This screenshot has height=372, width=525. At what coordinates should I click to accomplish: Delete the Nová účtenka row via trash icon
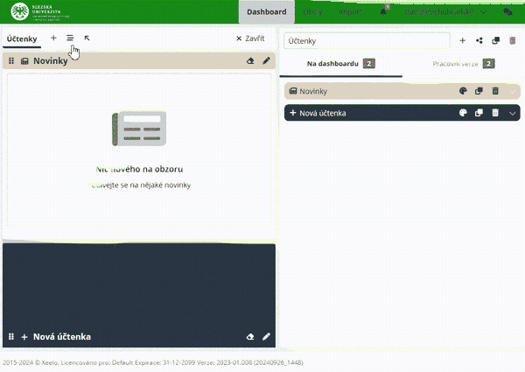(494, 113)
